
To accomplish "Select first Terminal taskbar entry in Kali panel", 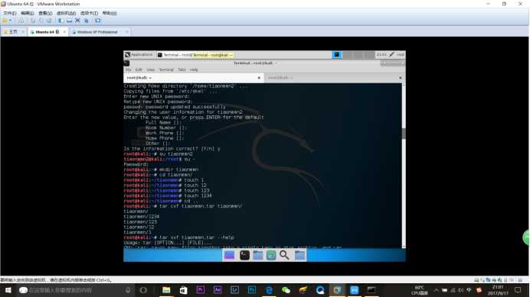I will point(174,55).
